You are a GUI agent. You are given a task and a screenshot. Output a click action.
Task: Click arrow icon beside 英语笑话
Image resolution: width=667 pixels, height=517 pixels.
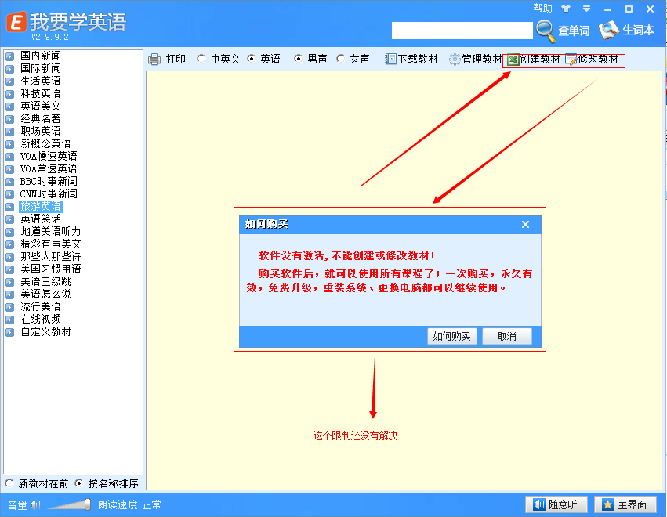pyautogui.click(x=9, y=219)
